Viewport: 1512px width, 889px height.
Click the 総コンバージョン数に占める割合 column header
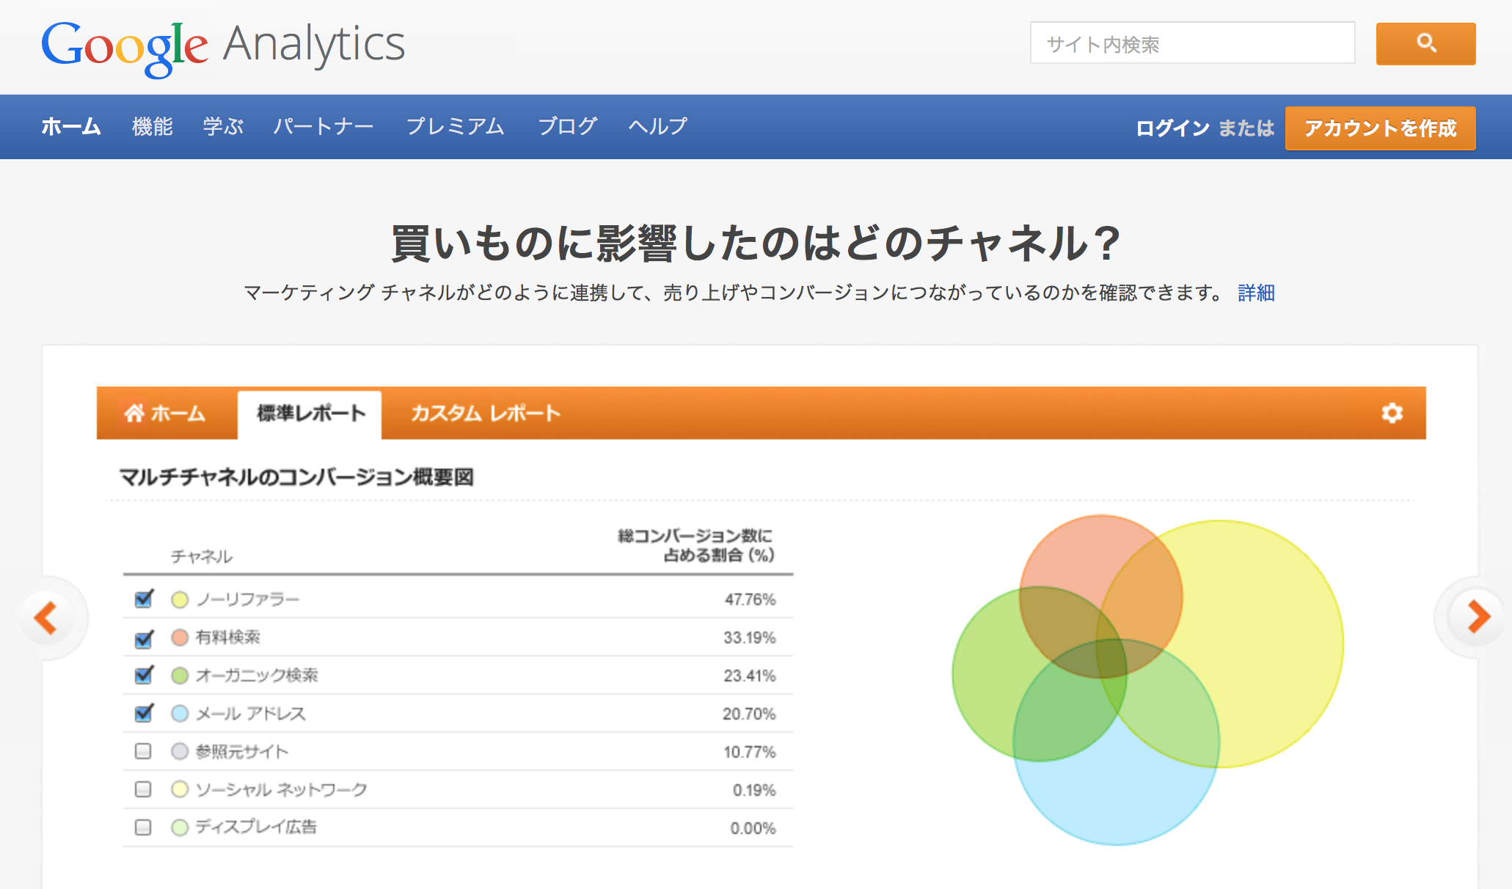696,546
